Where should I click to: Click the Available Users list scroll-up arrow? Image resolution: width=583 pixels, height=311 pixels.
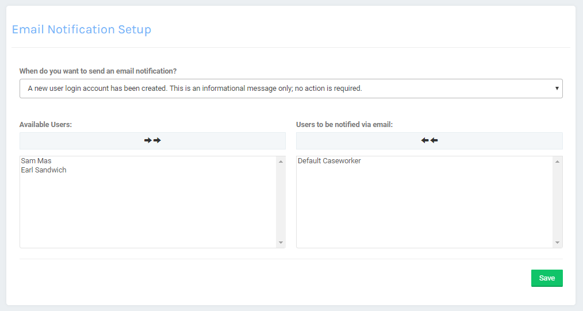coord(281,162)
